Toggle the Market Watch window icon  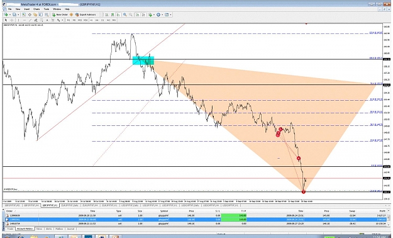click(x=24, y=15)
